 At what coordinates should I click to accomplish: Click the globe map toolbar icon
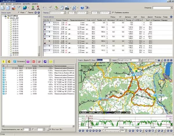pos(25,8)
